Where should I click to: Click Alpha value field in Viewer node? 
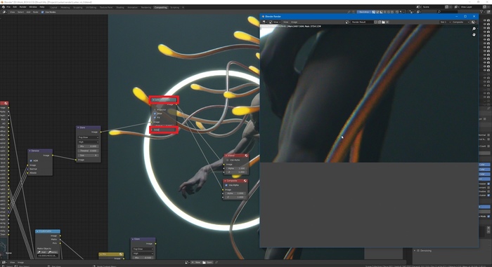click(235, 168)
